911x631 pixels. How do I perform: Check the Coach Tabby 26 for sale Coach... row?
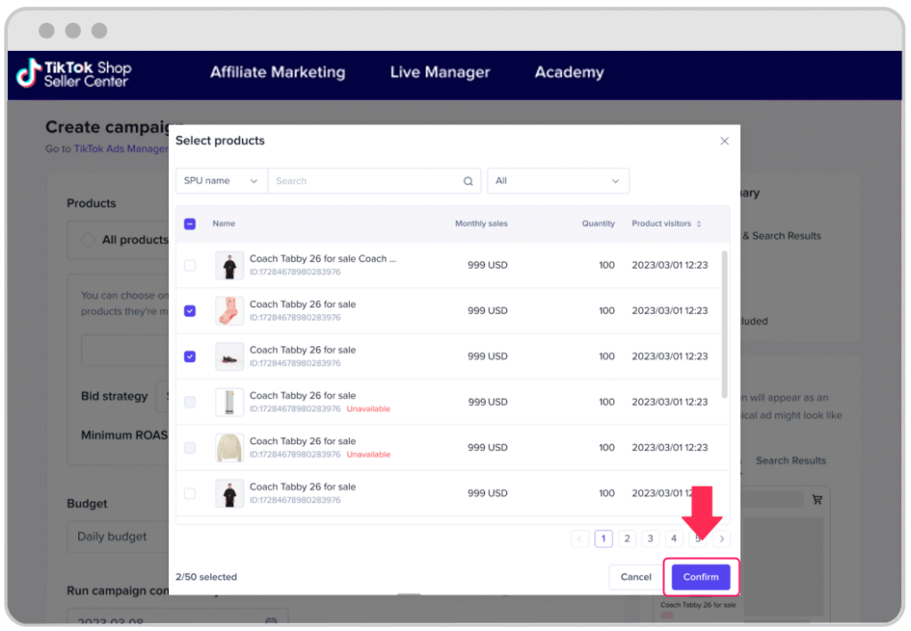click(190, 265)
